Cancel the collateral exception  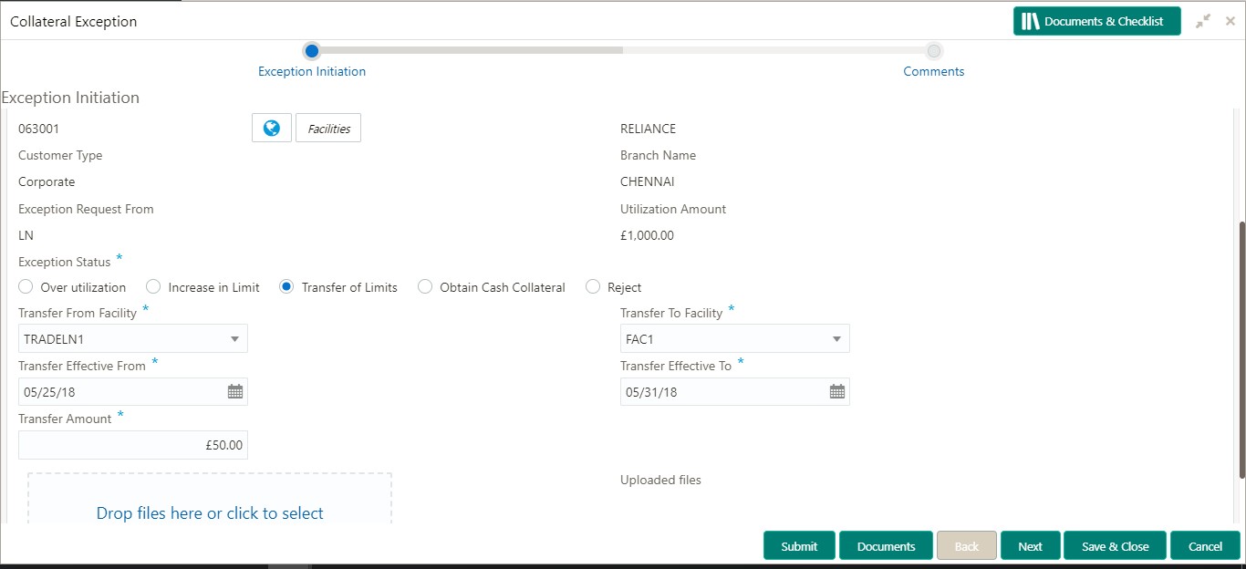[x=1205, y=545]
